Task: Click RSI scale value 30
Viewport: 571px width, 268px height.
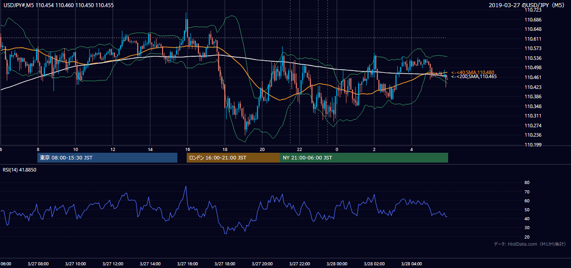Action: tap(527, 228)
